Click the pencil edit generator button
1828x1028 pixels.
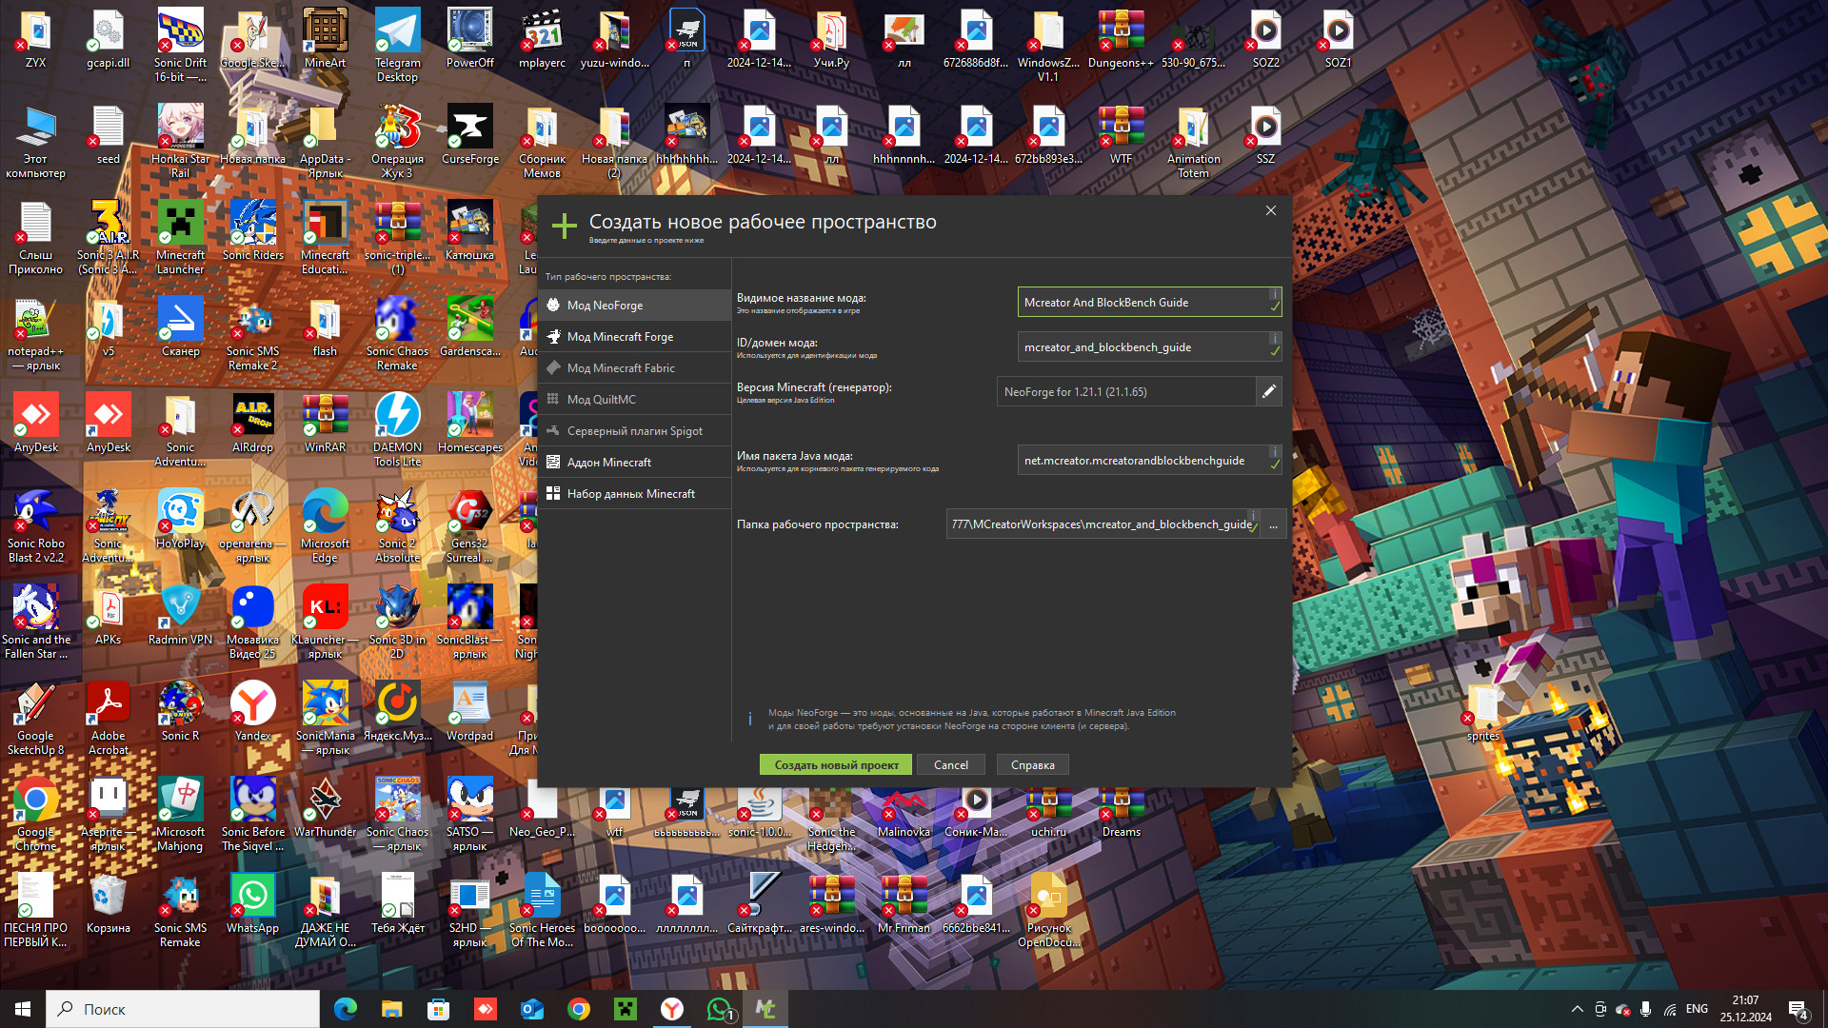pos(1268,391)
